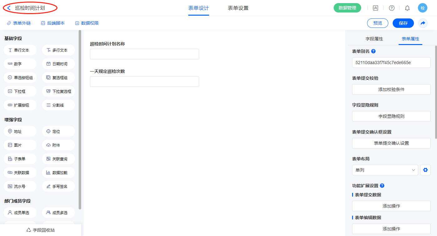437x236 pixels.
Task: Click the share arrow icon next to 保存
Action: [x=423, y=23]
